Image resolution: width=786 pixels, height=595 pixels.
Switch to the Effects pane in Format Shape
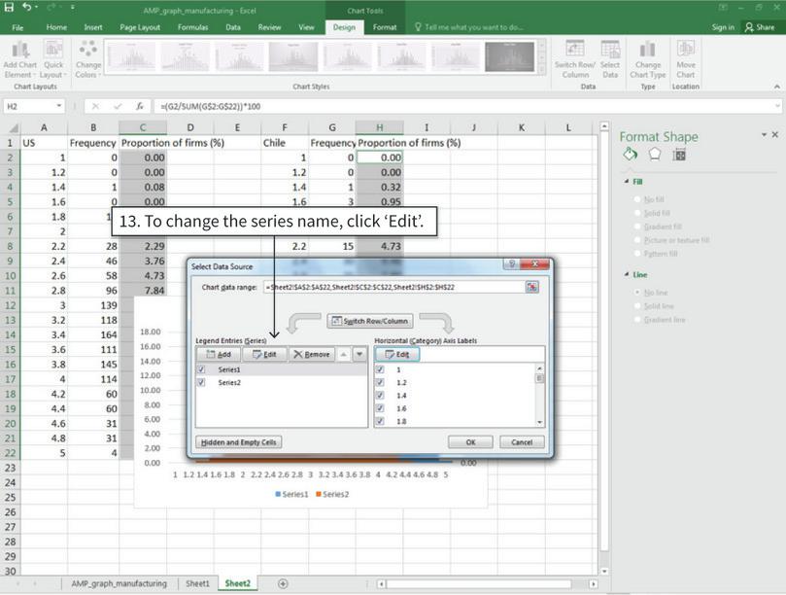(655, 152)
